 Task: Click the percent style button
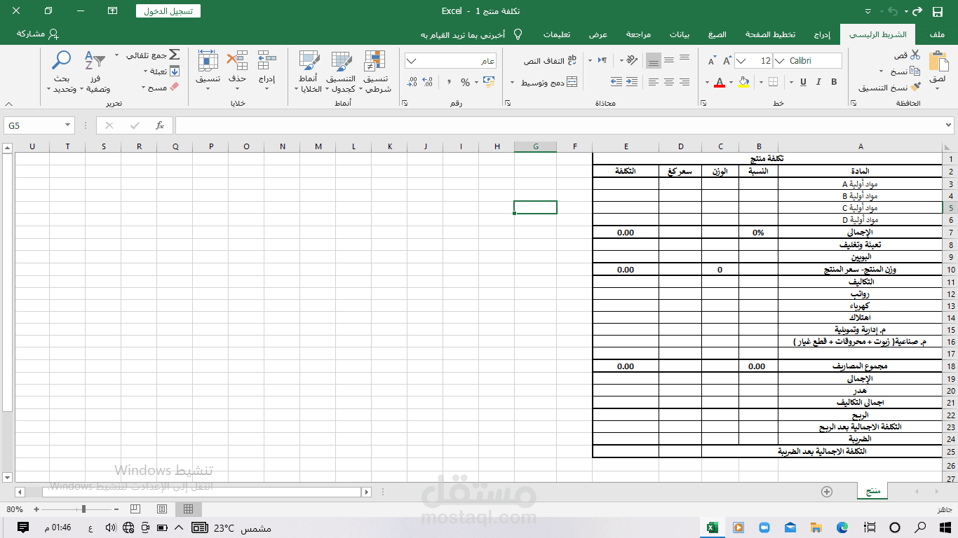click(465, 83)
